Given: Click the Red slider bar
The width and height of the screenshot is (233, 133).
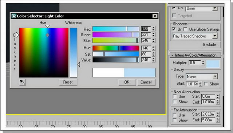Looking at the screenshot, I should [116, 29].
